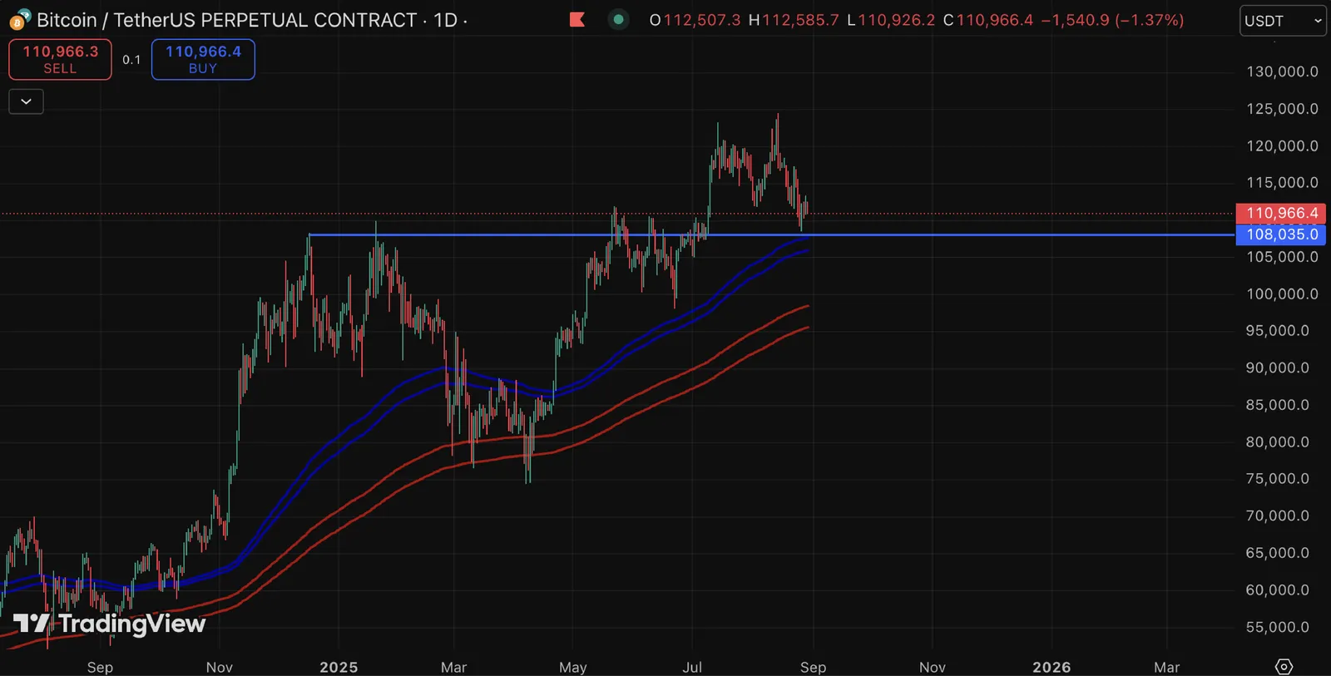The width and height of the screenshot is (1331, 676).
Task: Open the USDT currency dropdown
Action: (x=1283, y=21)
